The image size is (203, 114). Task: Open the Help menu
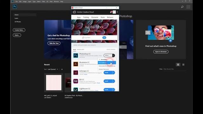tap(62, 1)
